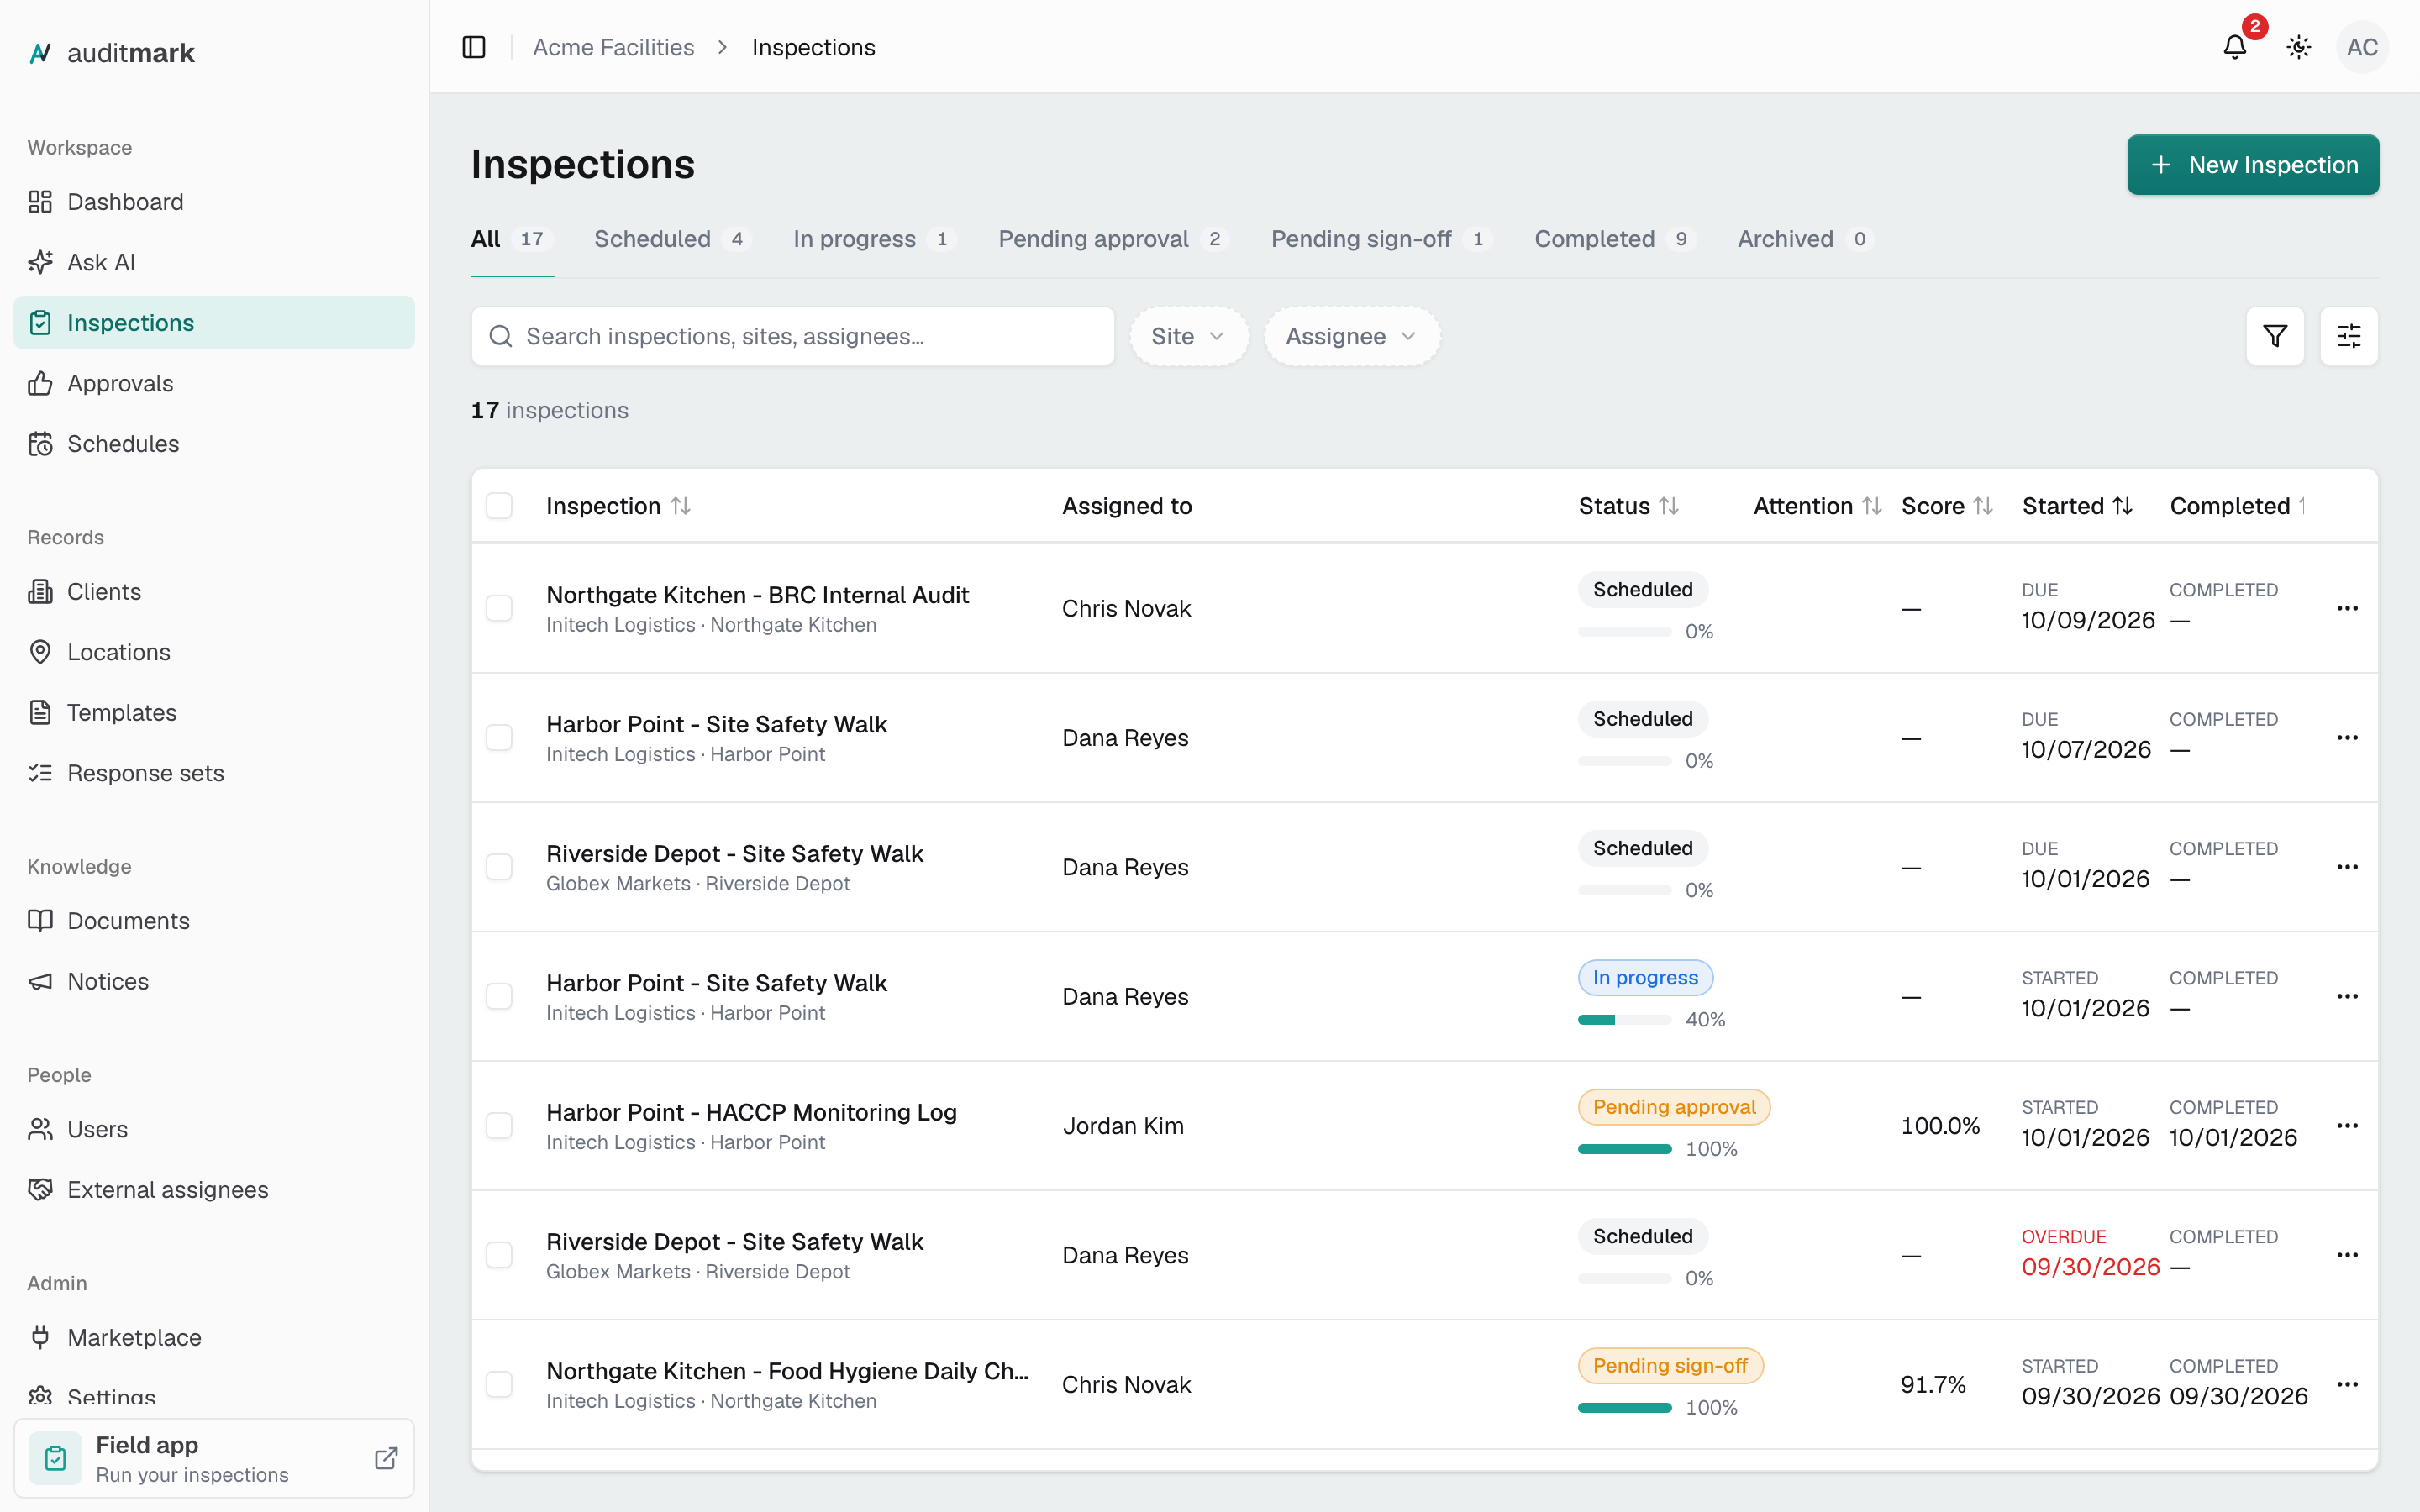Focus the Search inspections field
Screen dimensions: 2420x1512
pyautogui.click(x=793, y=336)
